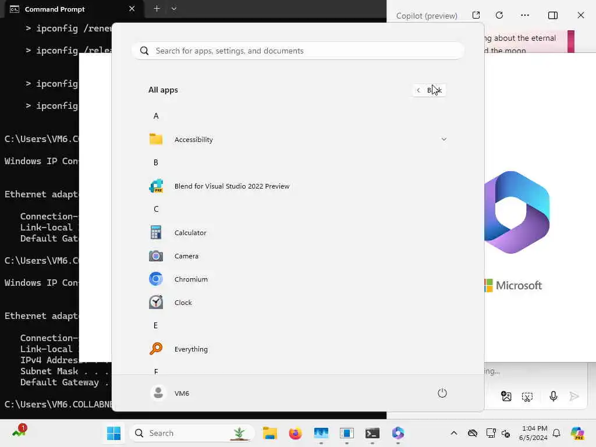Expand the Accessibility folder chevron
Image resolution: width=596 pixels, height=447 pixels.
point(444,140)
